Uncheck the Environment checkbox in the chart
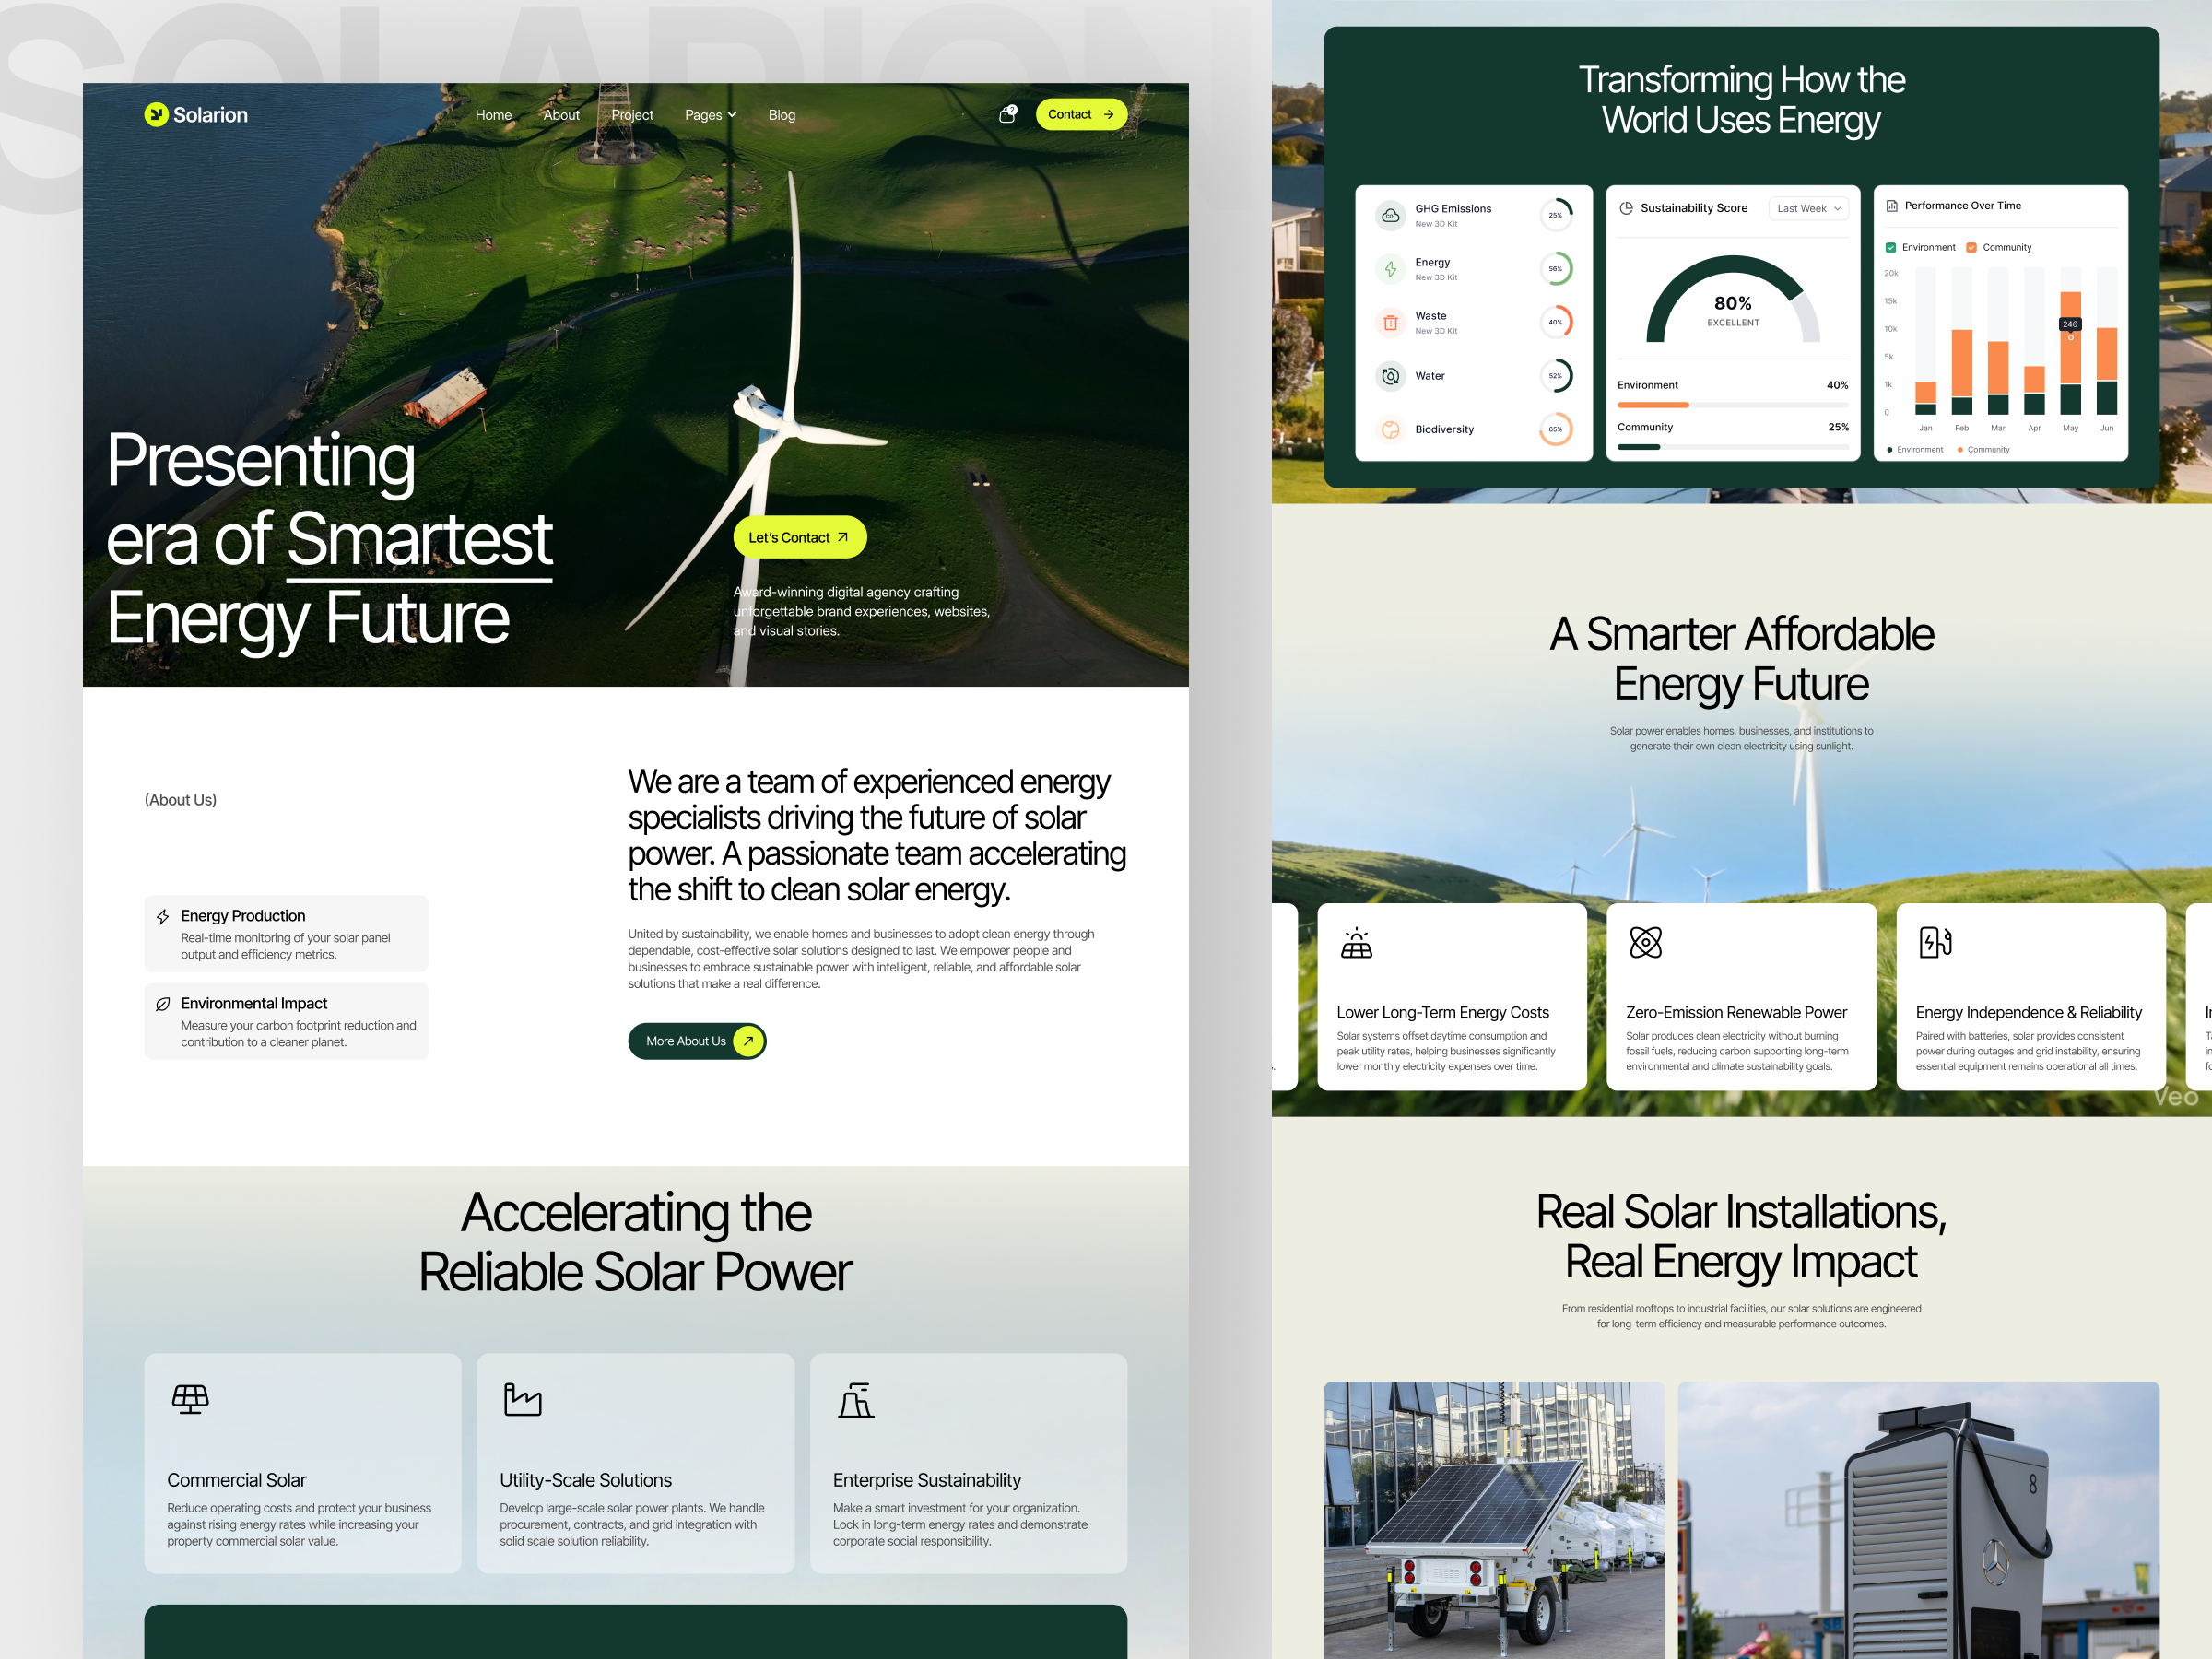Screen dimensions: 2212x1659 click(1890, 247)
